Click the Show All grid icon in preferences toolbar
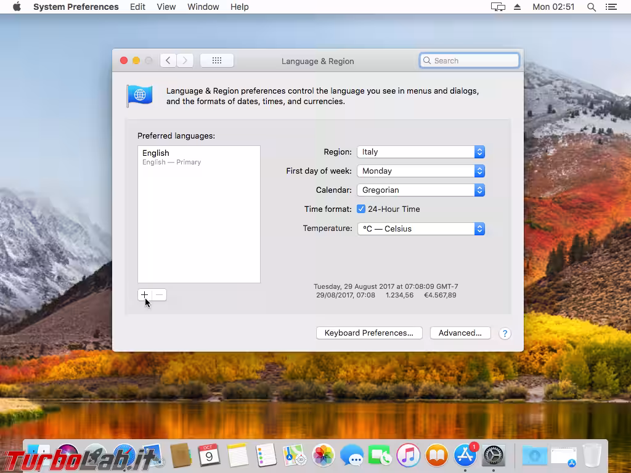The width and height of the screenshot is (631, 473). point(217,60)
